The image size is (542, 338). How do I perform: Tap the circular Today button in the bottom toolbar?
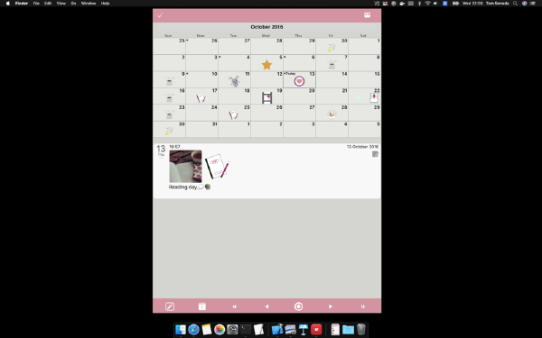pyautogui.click(x=299, y=306)
